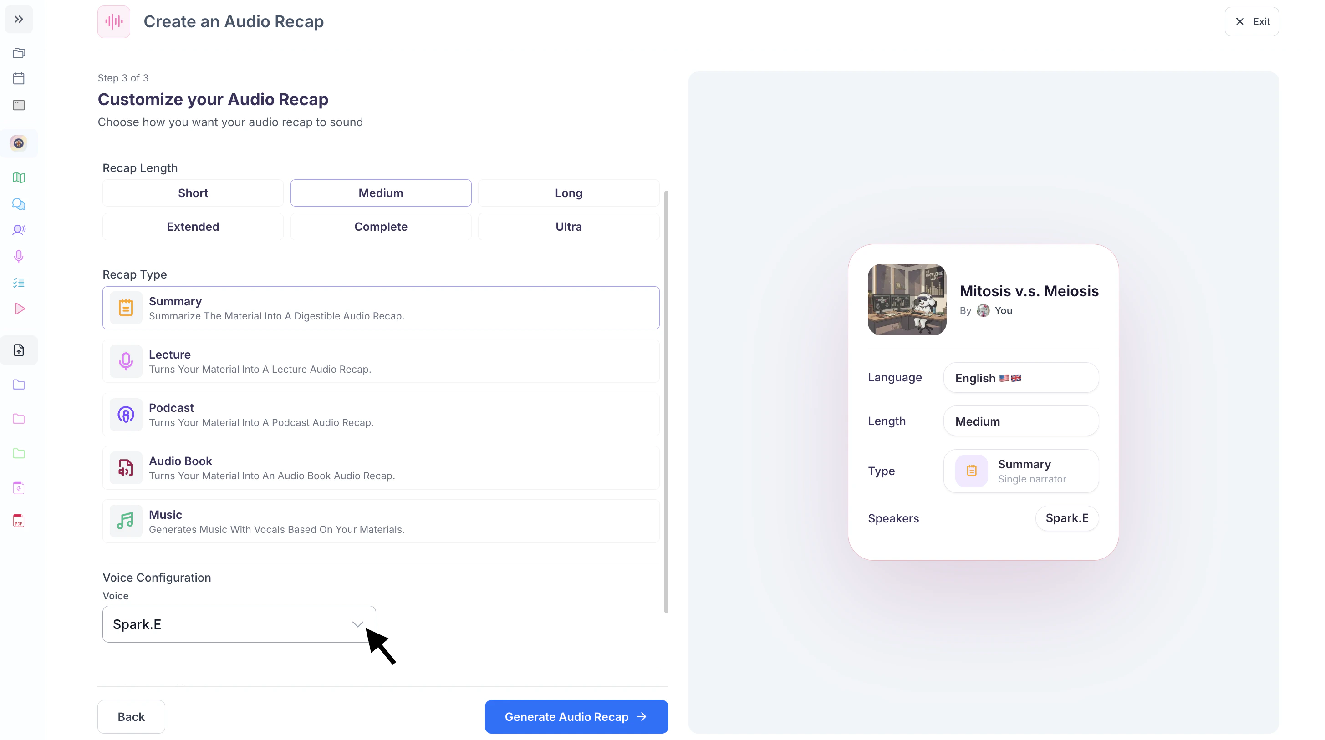This screenshot has height=740, width=1325.
Task: Click the green map icon in sidebar
Action: 19,177
